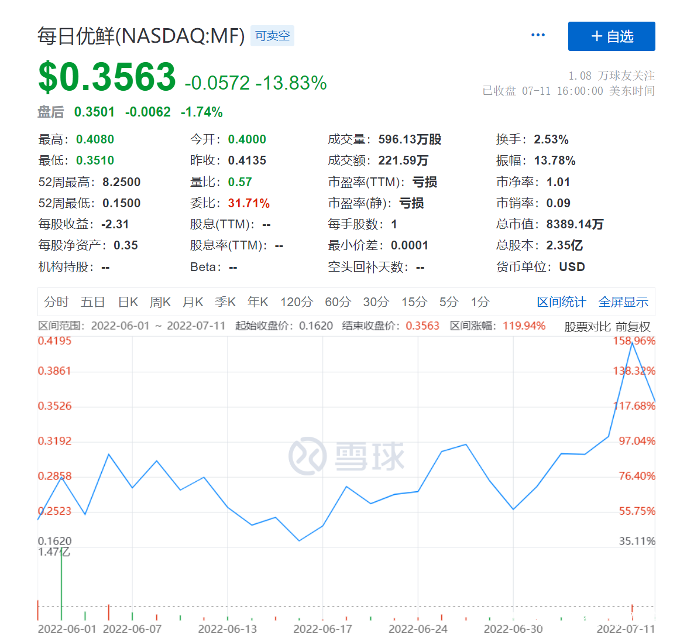Click the 今开 value 0.4000
Viewport: 687px width, 637px height.
pos(247,139)
